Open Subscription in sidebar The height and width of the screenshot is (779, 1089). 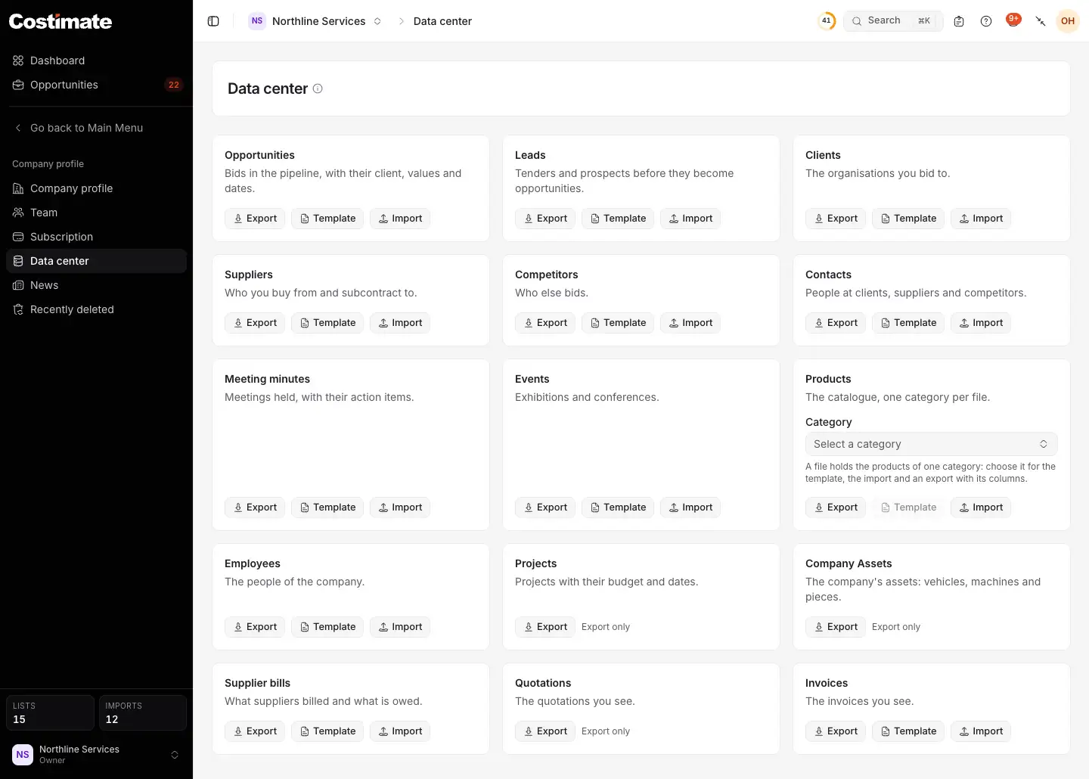[96, 237]
